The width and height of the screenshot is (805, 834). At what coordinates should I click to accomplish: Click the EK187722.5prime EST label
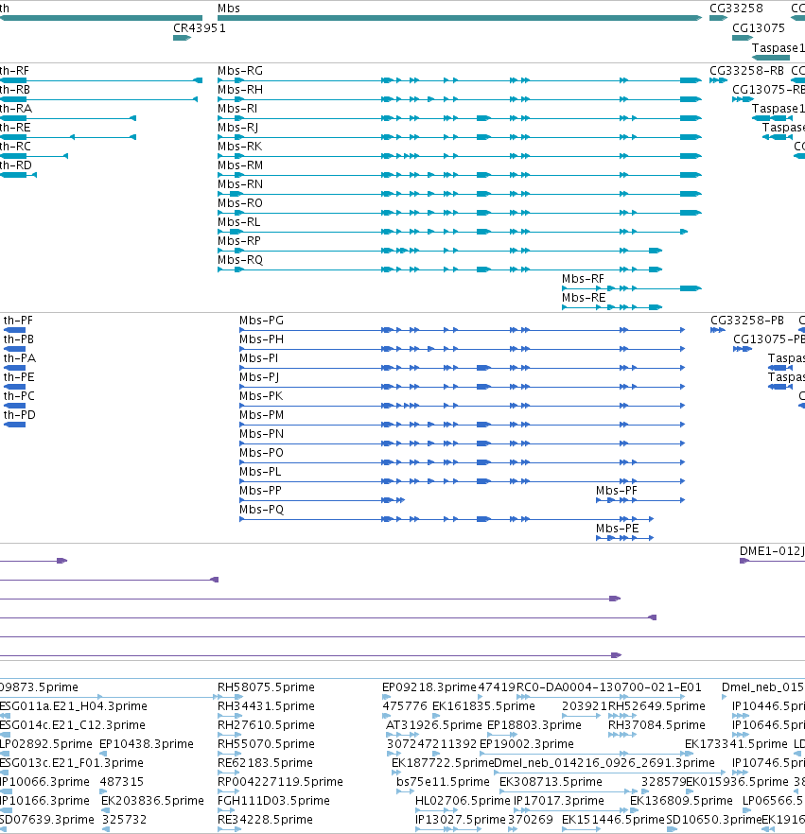click(443, 763)
